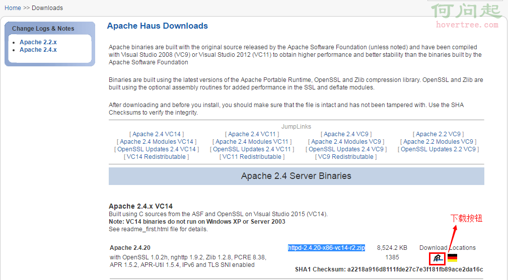The image size is (508, 280).
Task: Click the Apache 2.4.x VC14 heading
Action: (140, 206)
